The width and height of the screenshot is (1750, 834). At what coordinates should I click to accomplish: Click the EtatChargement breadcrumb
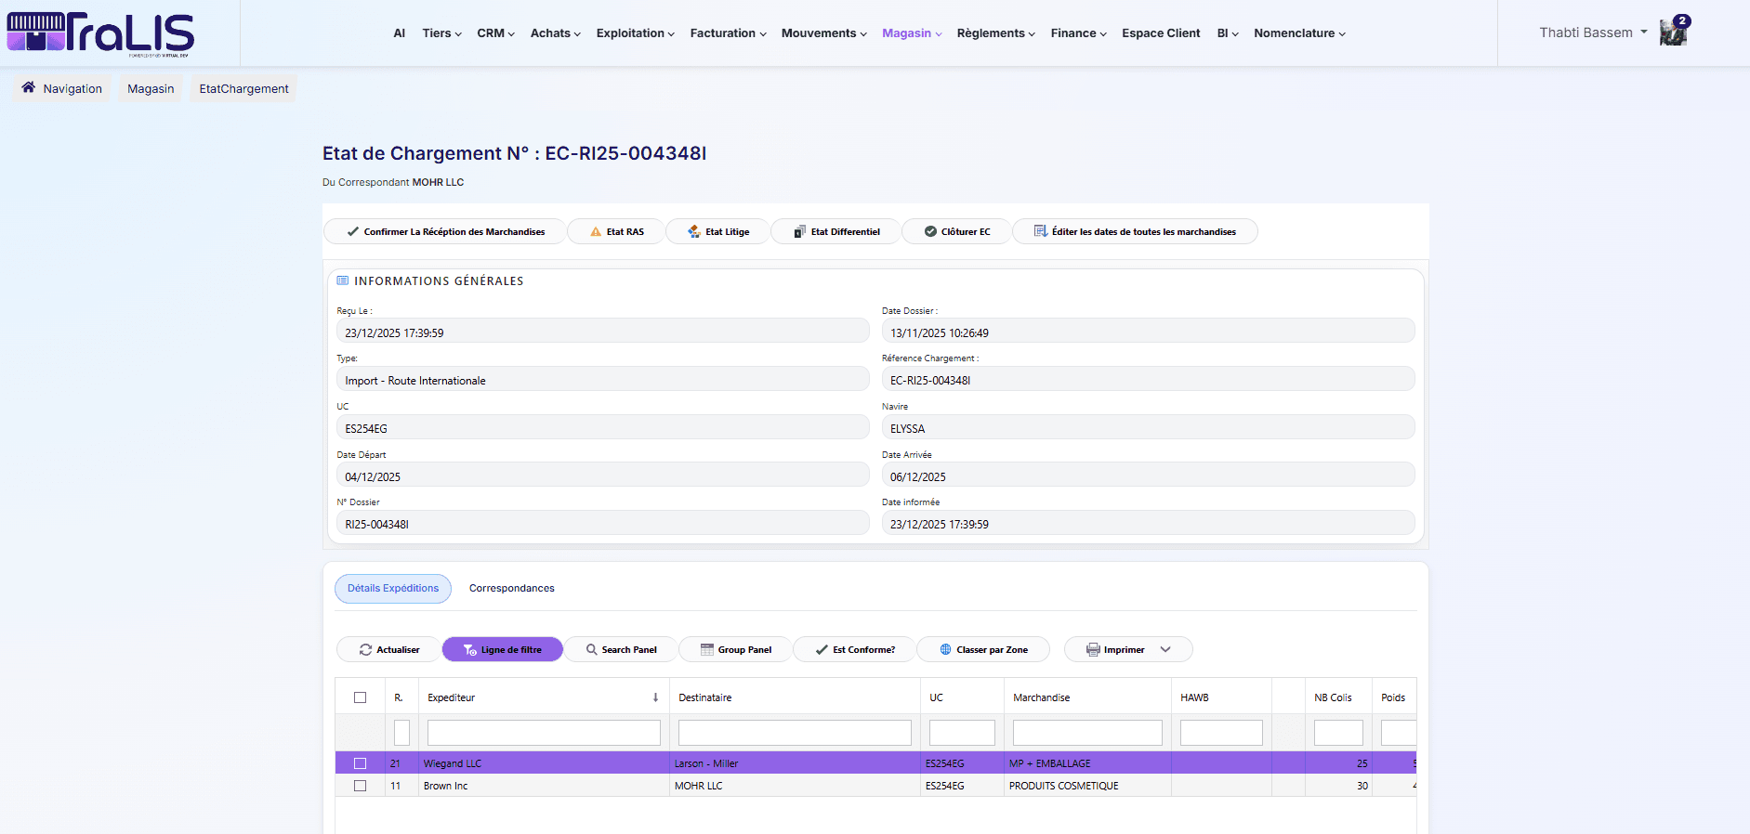243,88
